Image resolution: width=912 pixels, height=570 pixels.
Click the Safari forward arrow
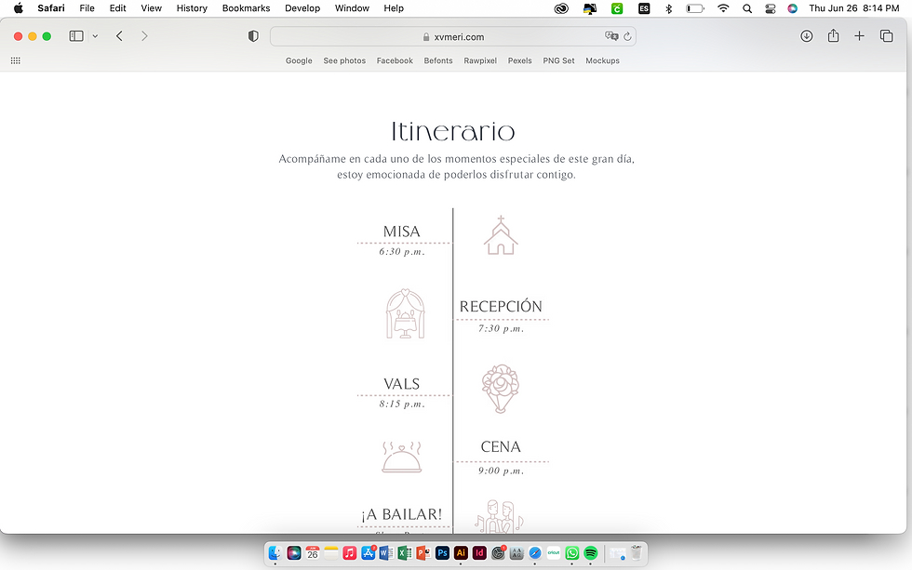coord(144,36)
